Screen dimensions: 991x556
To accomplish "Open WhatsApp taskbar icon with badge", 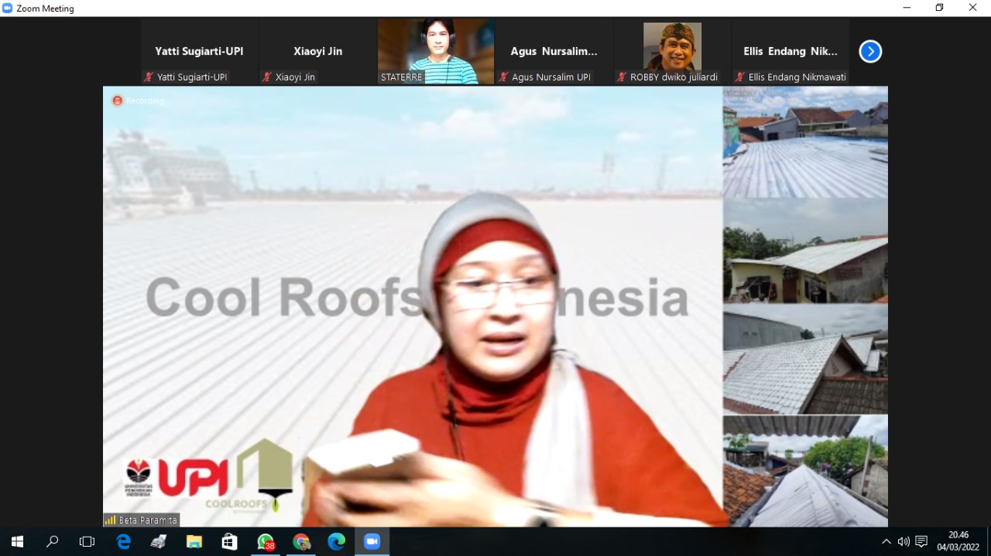I will (265, 541).
